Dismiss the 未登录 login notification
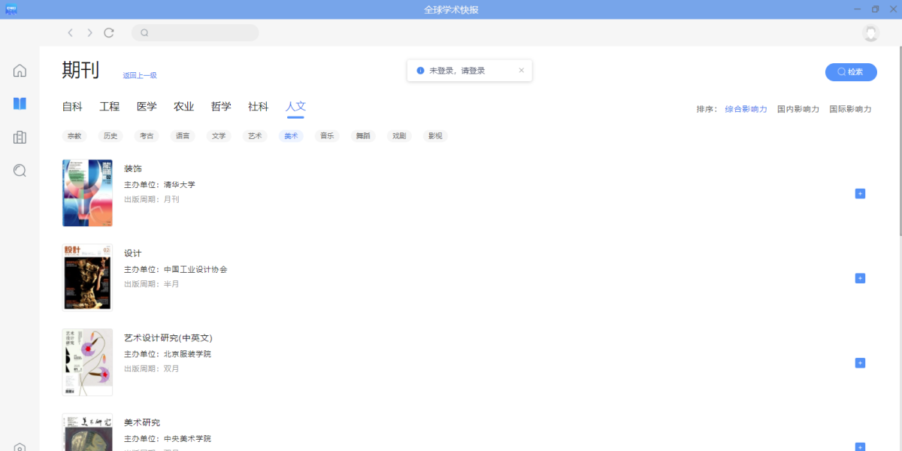This screenshot has width=902, height=451. pos(522,71)
